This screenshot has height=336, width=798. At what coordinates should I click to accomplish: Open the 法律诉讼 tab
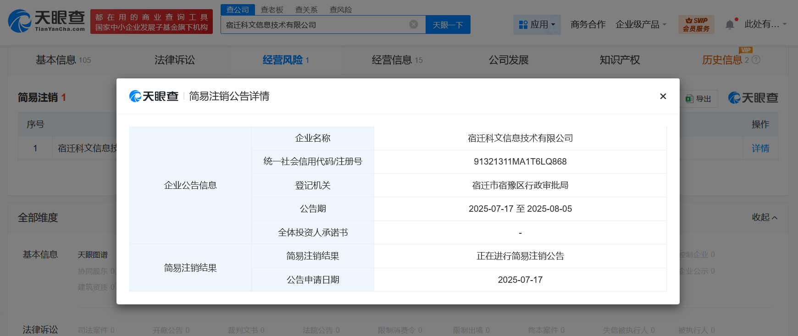175,60
